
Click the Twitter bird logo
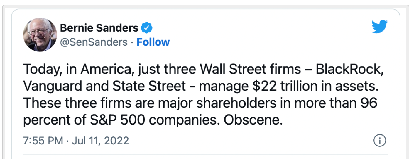coord(380,27)
